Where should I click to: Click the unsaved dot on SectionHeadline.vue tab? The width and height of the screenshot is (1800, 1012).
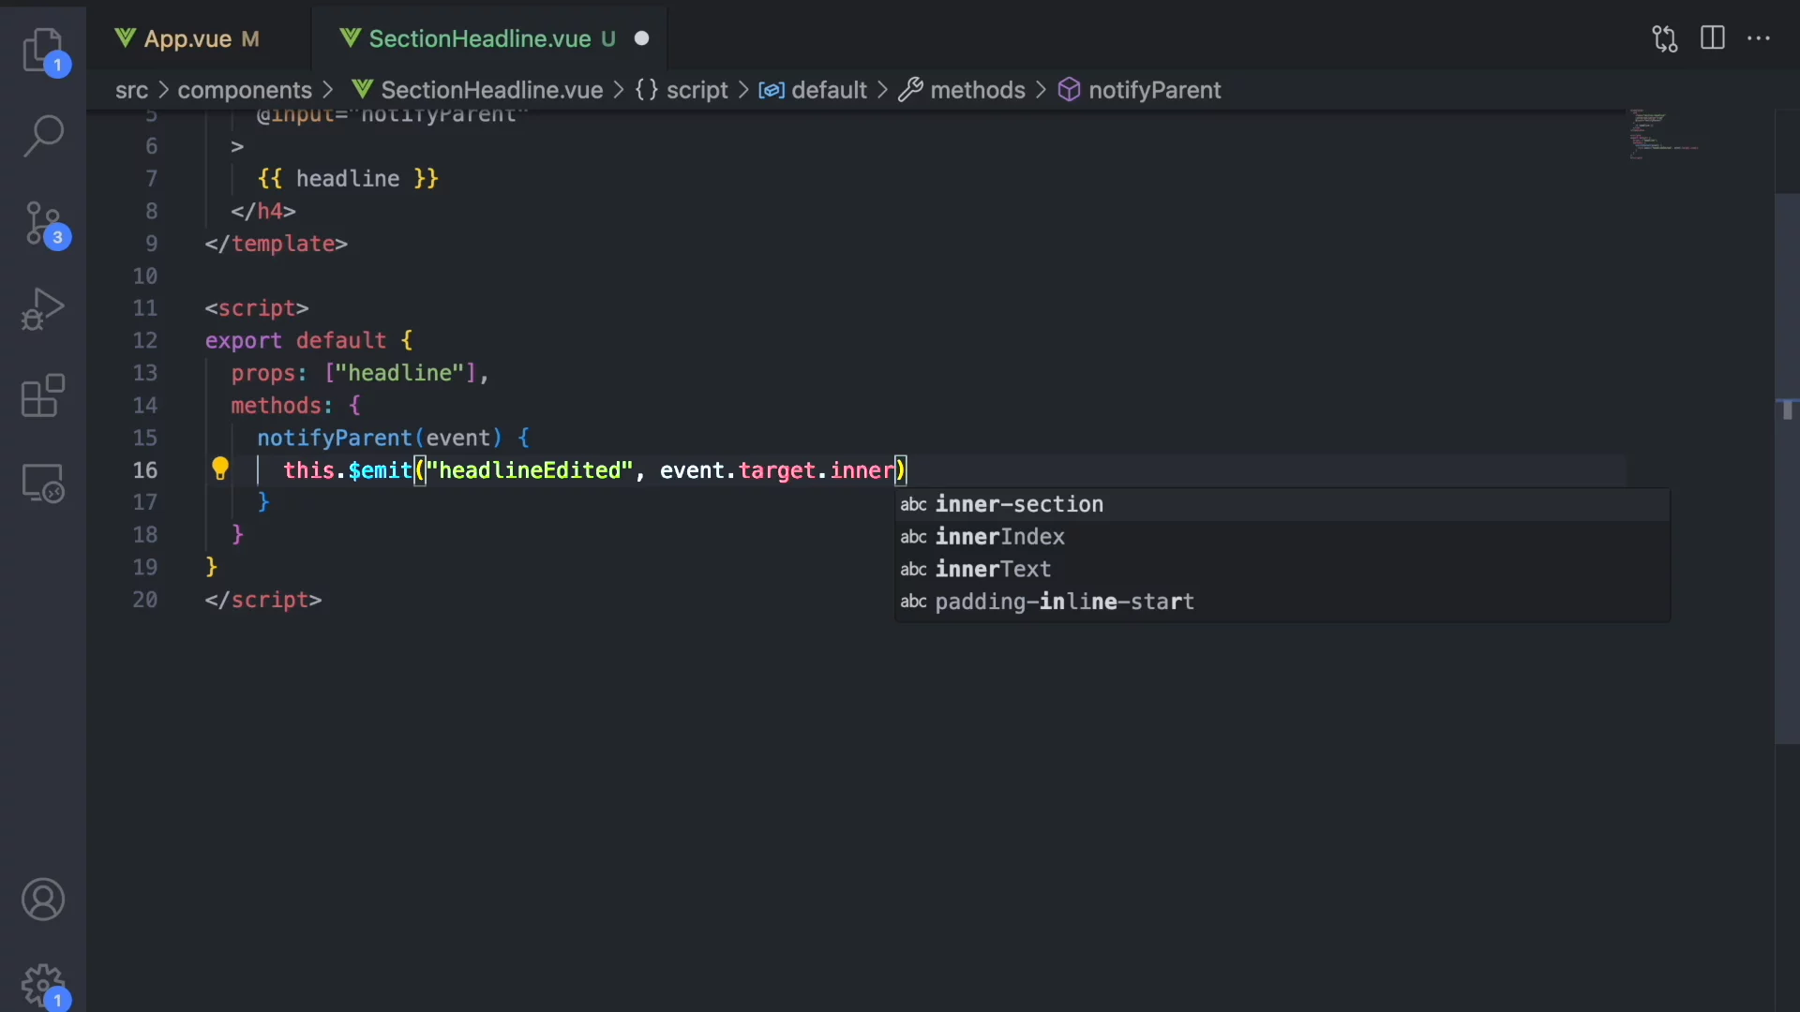click(642, 38)
